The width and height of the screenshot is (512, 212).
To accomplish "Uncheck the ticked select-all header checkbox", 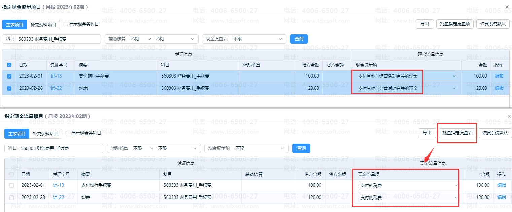I will [x=9, y=65].
